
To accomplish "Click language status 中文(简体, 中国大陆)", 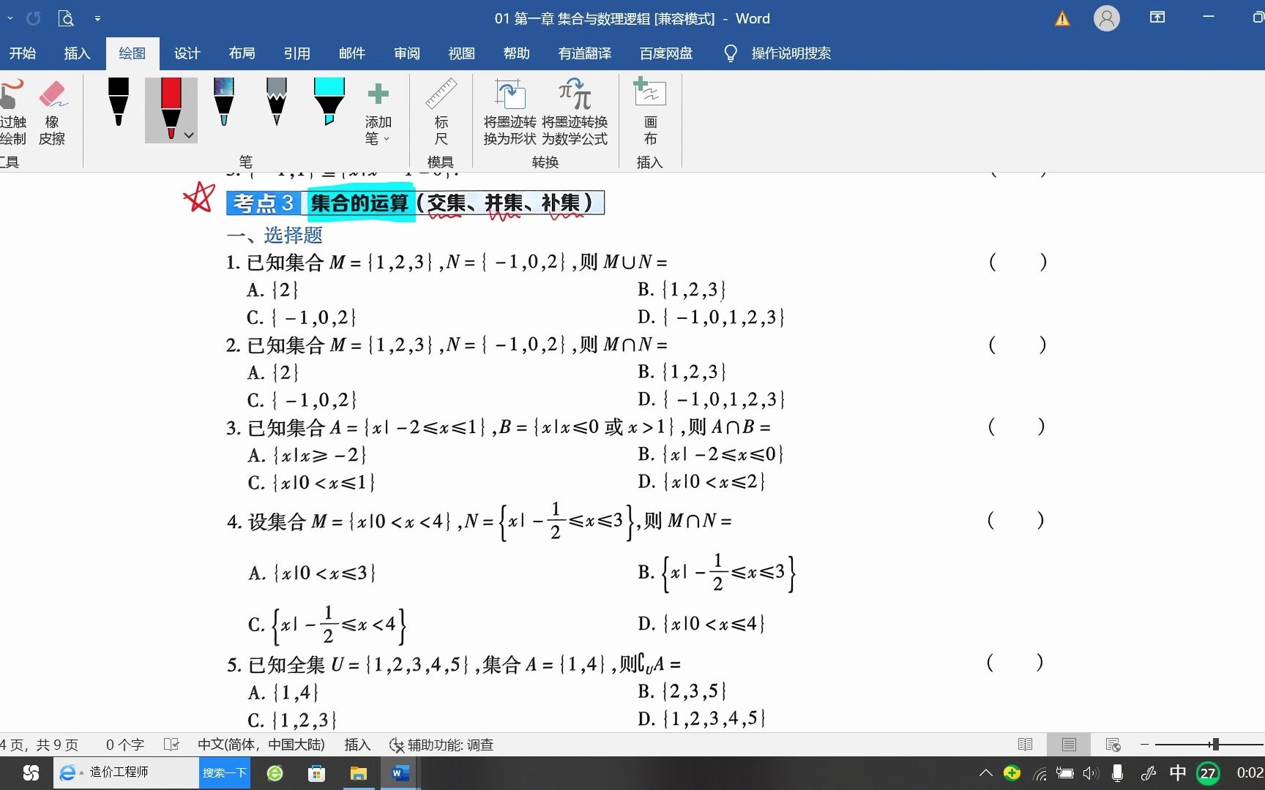I will pyautogui.click(x=261, y=745).
